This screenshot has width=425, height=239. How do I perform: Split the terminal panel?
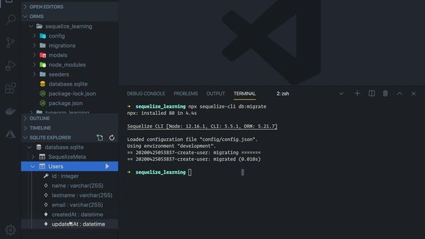tap(372, 94)
